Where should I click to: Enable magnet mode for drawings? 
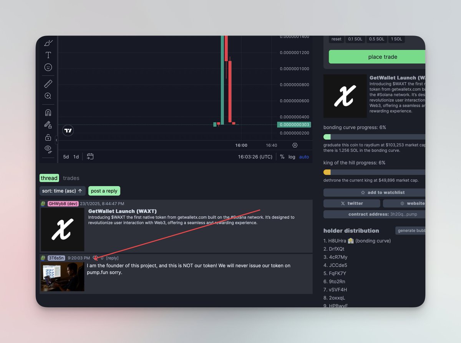(x=48, y=112)
